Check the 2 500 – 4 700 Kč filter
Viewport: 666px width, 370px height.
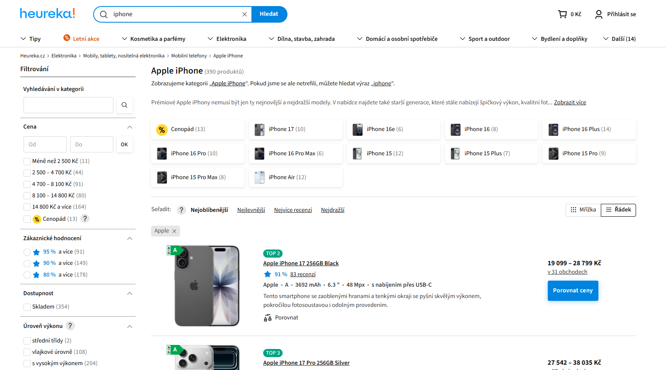(27, 173)
